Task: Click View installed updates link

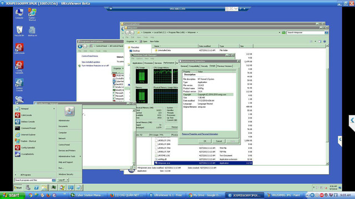Action: coord(91,62)
